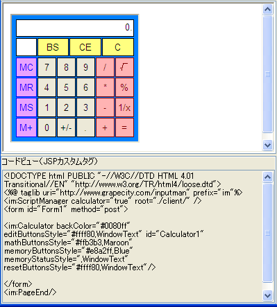
Task: Click the 'memoryButtonsStyle="#e8a2ff,Blue"' line
Action: tap(68, 251)
